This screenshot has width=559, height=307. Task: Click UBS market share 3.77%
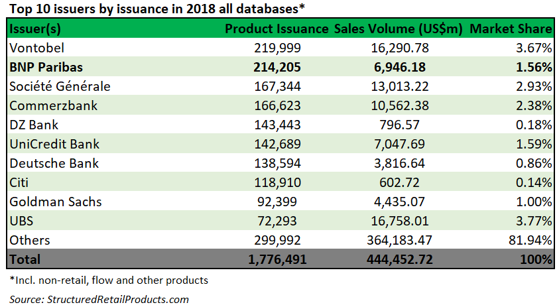(x=534, y=221)
